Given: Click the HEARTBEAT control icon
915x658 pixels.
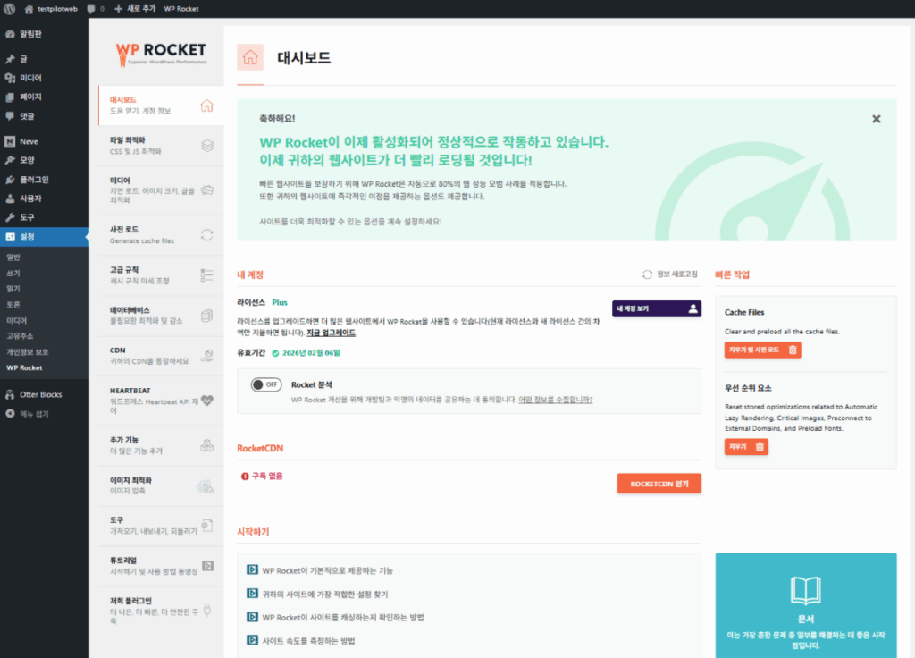Looking at the screenshot, I should [207, 400].
